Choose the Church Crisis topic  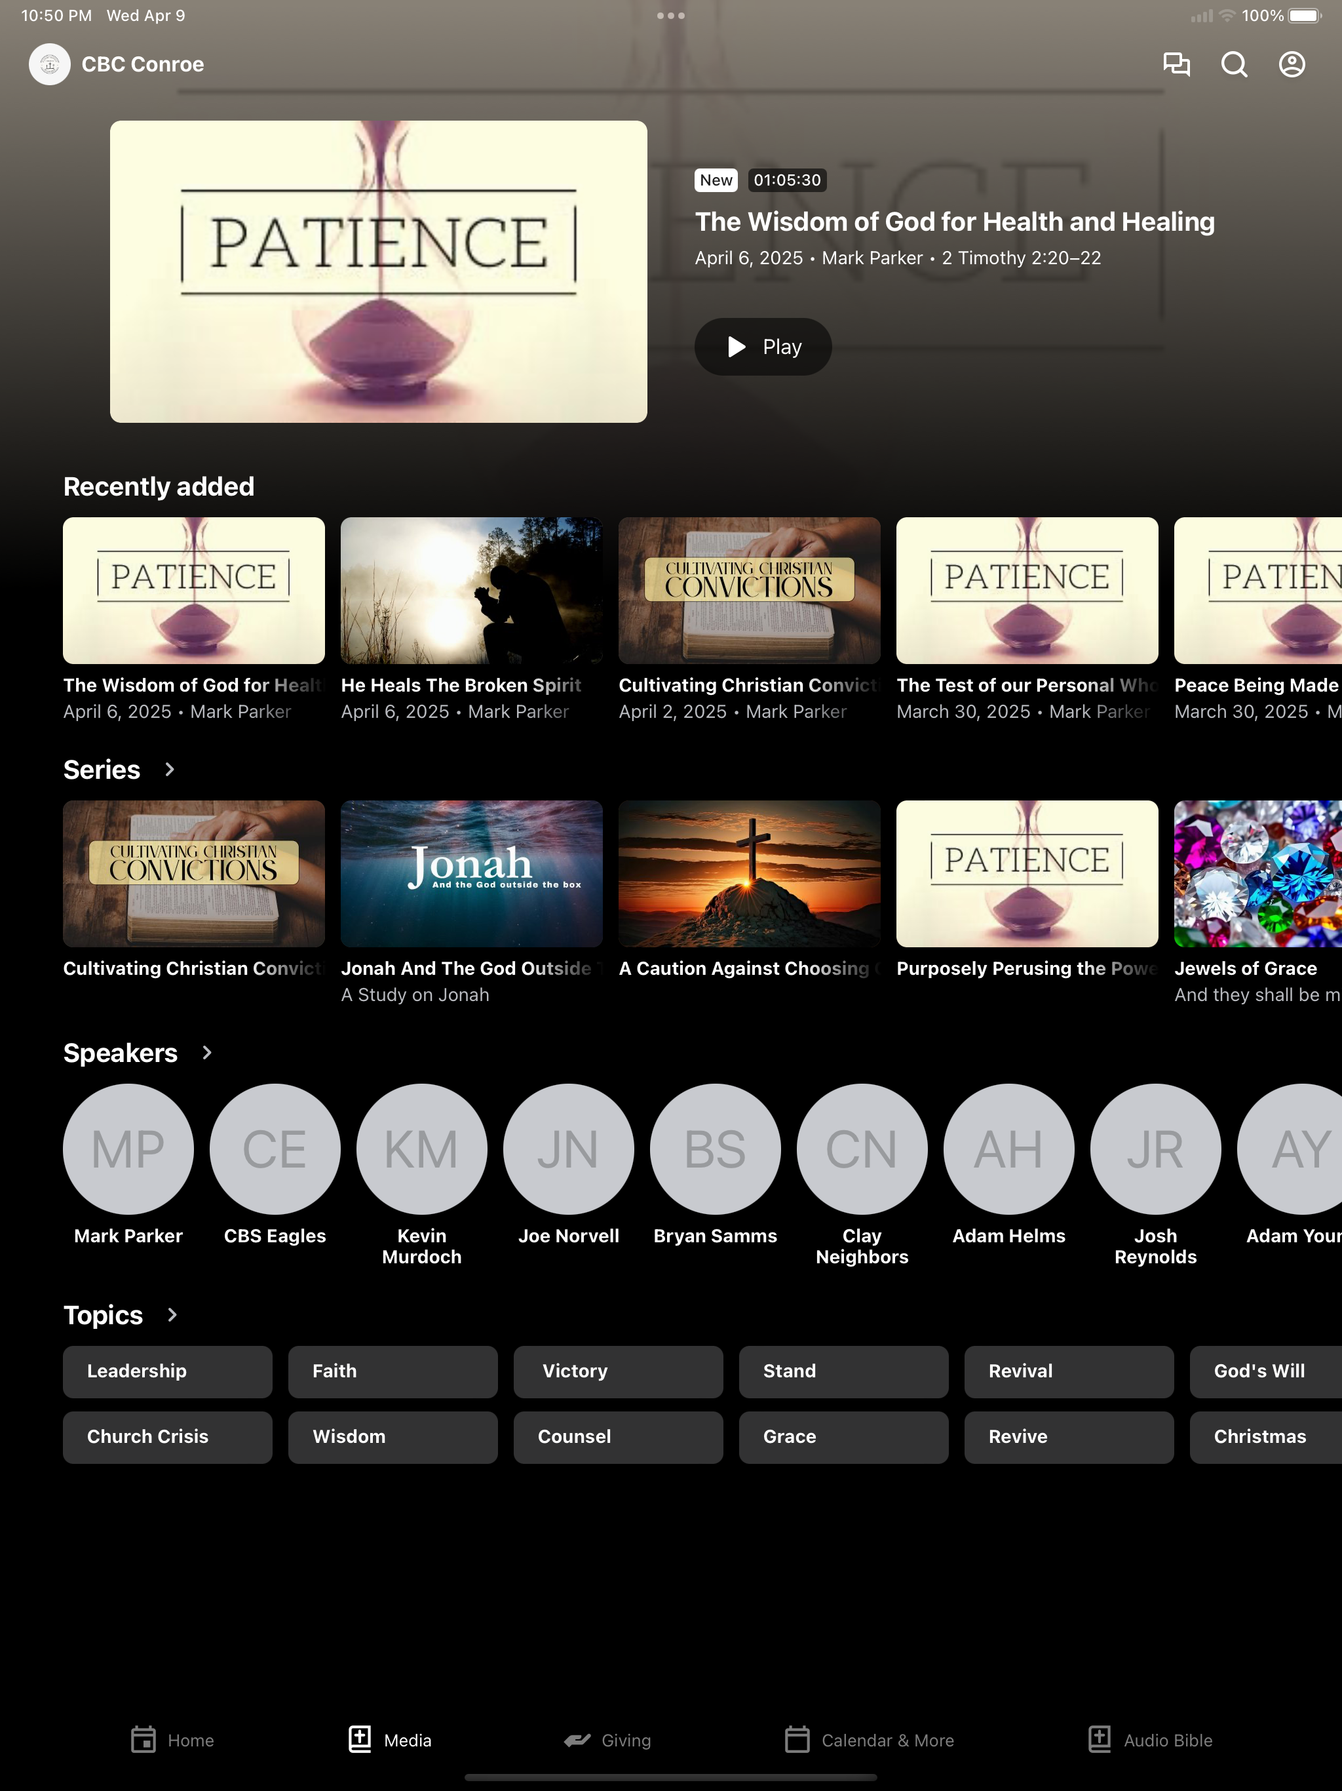pyautogui.click(x=168, y=1437)
